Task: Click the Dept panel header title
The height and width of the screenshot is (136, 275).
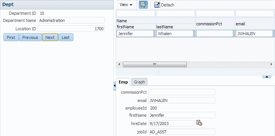Action: [x=8, y=5]
